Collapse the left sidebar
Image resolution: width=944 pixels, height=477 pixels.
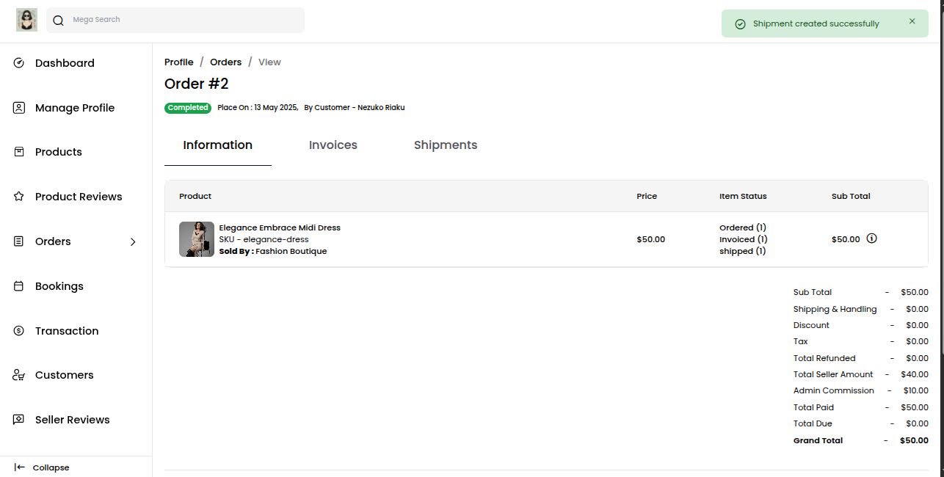42,467
